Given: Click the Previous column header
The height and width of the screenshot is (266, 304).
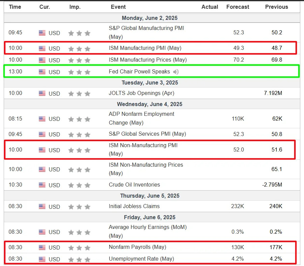Looking at the screenshot, I should (276, 7).
